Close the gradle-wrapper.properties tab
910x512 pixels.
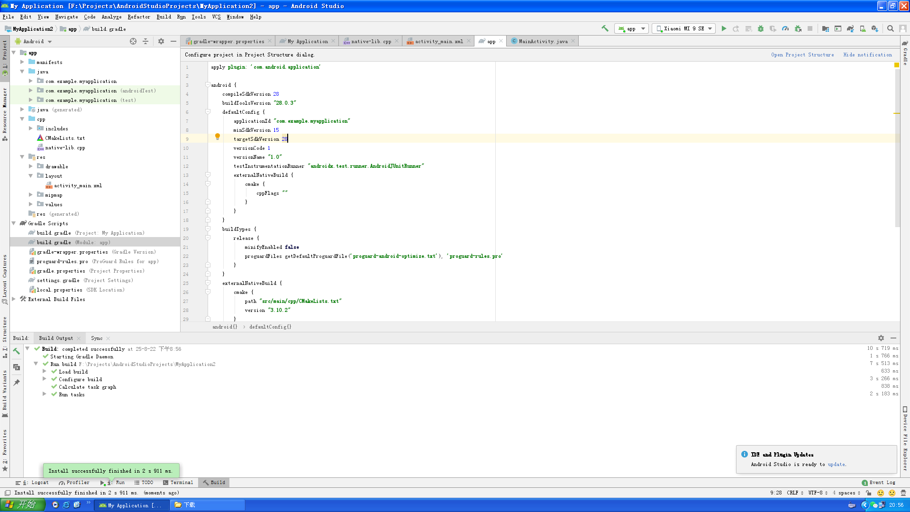point(270,41)
